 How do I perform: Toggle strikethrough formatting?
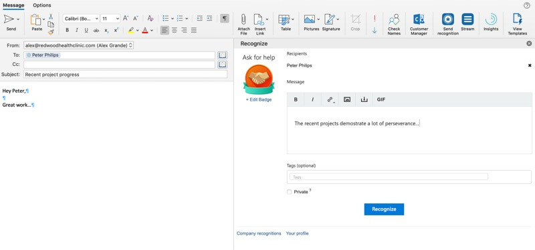(x=96, y=30)
